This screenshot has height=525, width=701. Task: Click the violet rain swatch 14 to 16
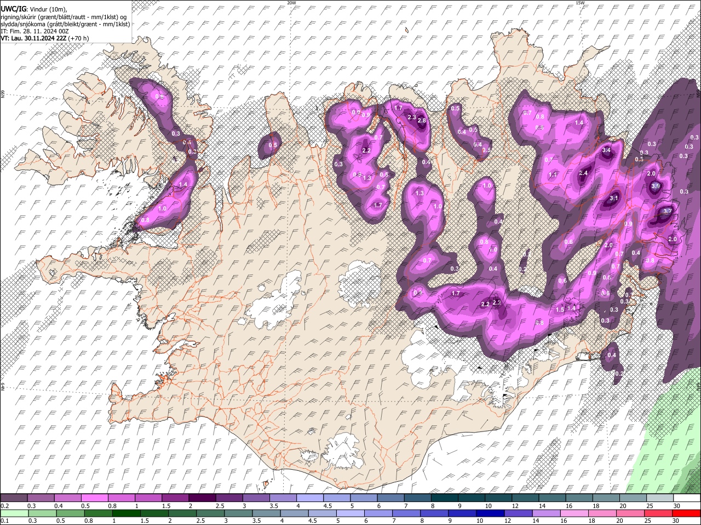click(547, 513)
